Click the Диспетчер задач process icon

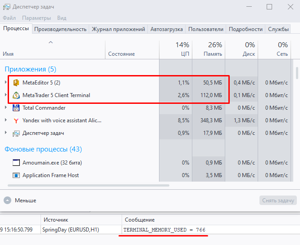[x=17, y=133]
